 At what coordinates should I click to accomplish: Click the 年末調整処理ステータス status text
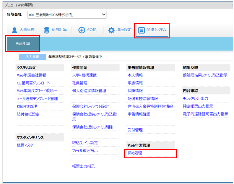[x=75, y=57]
